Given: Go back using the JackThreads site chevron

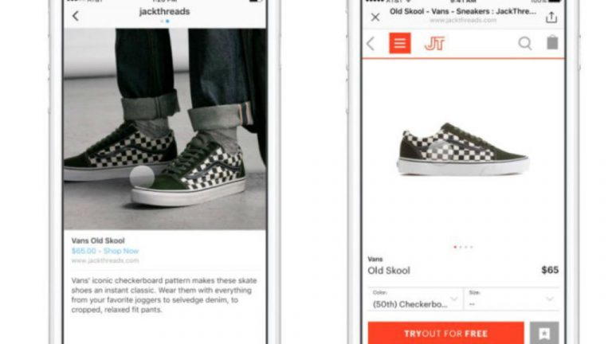Looking at the screenshot, I should pyautogui.click(x=371, y=44).
